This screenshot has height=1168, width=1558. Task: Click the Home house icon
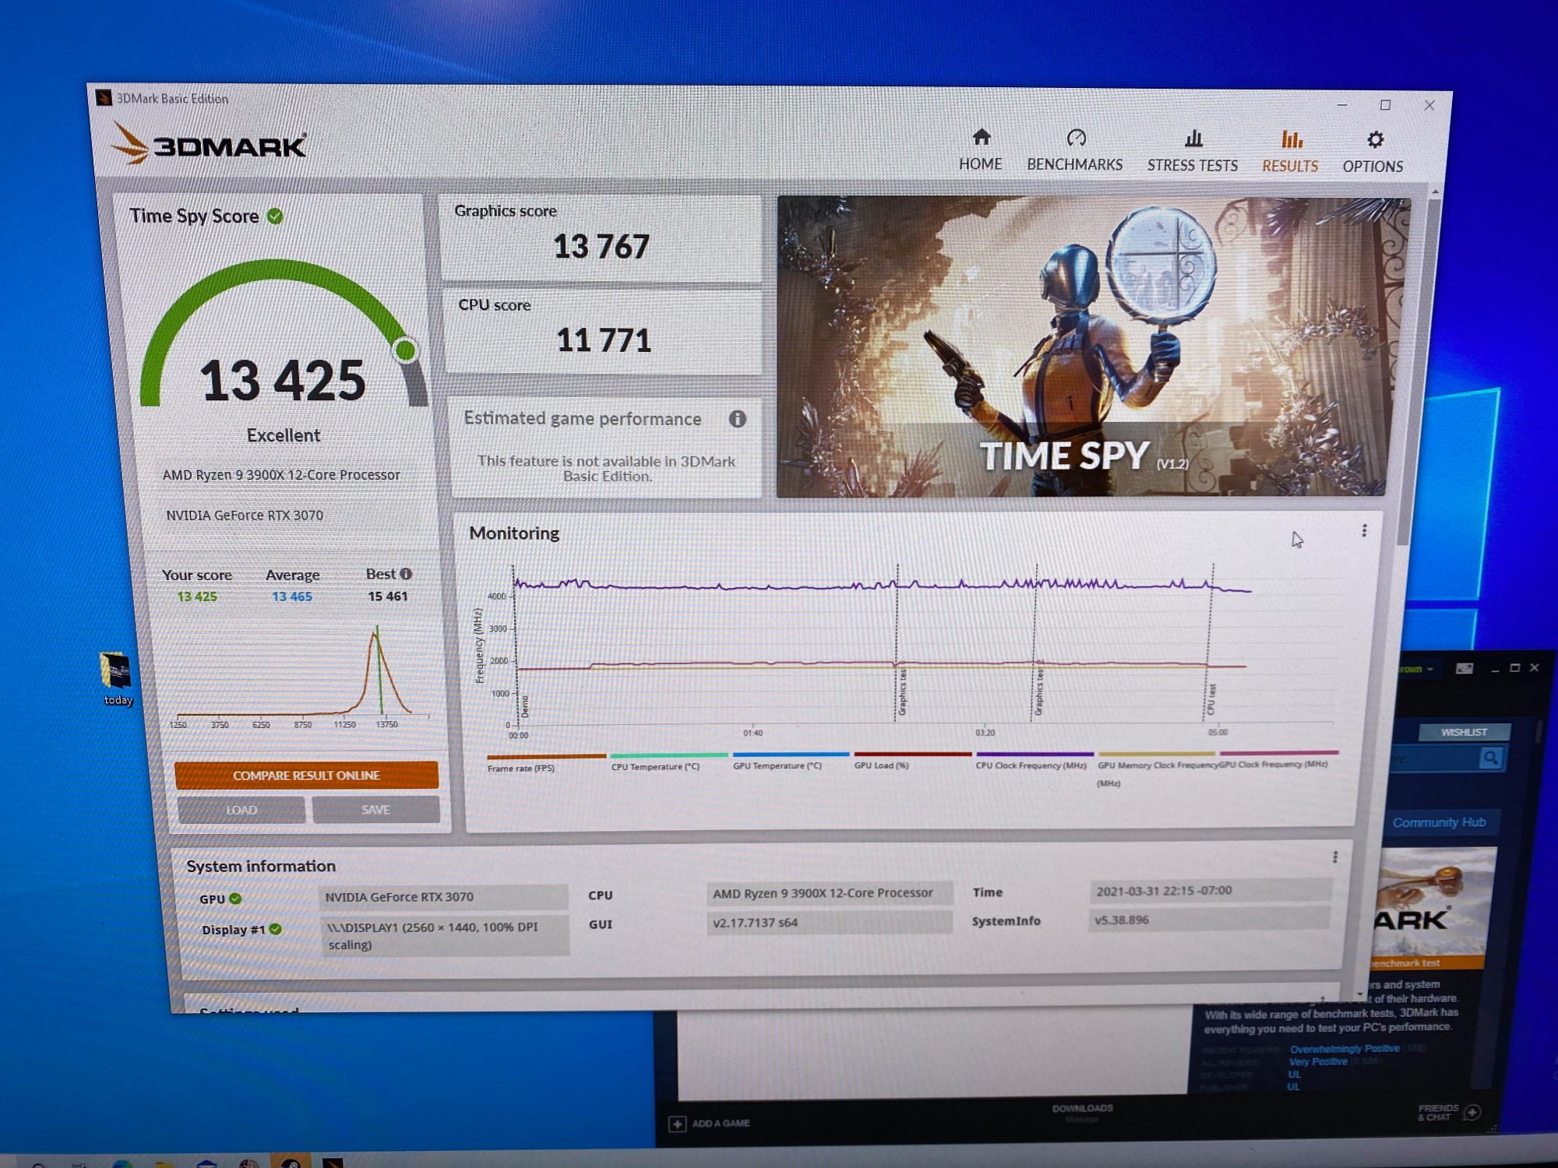(x=981, y=138)
